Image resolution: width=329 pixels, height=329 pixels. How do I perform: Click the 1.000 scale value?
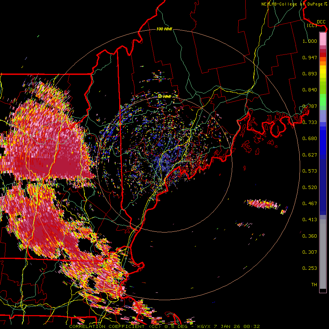(310, 41)
